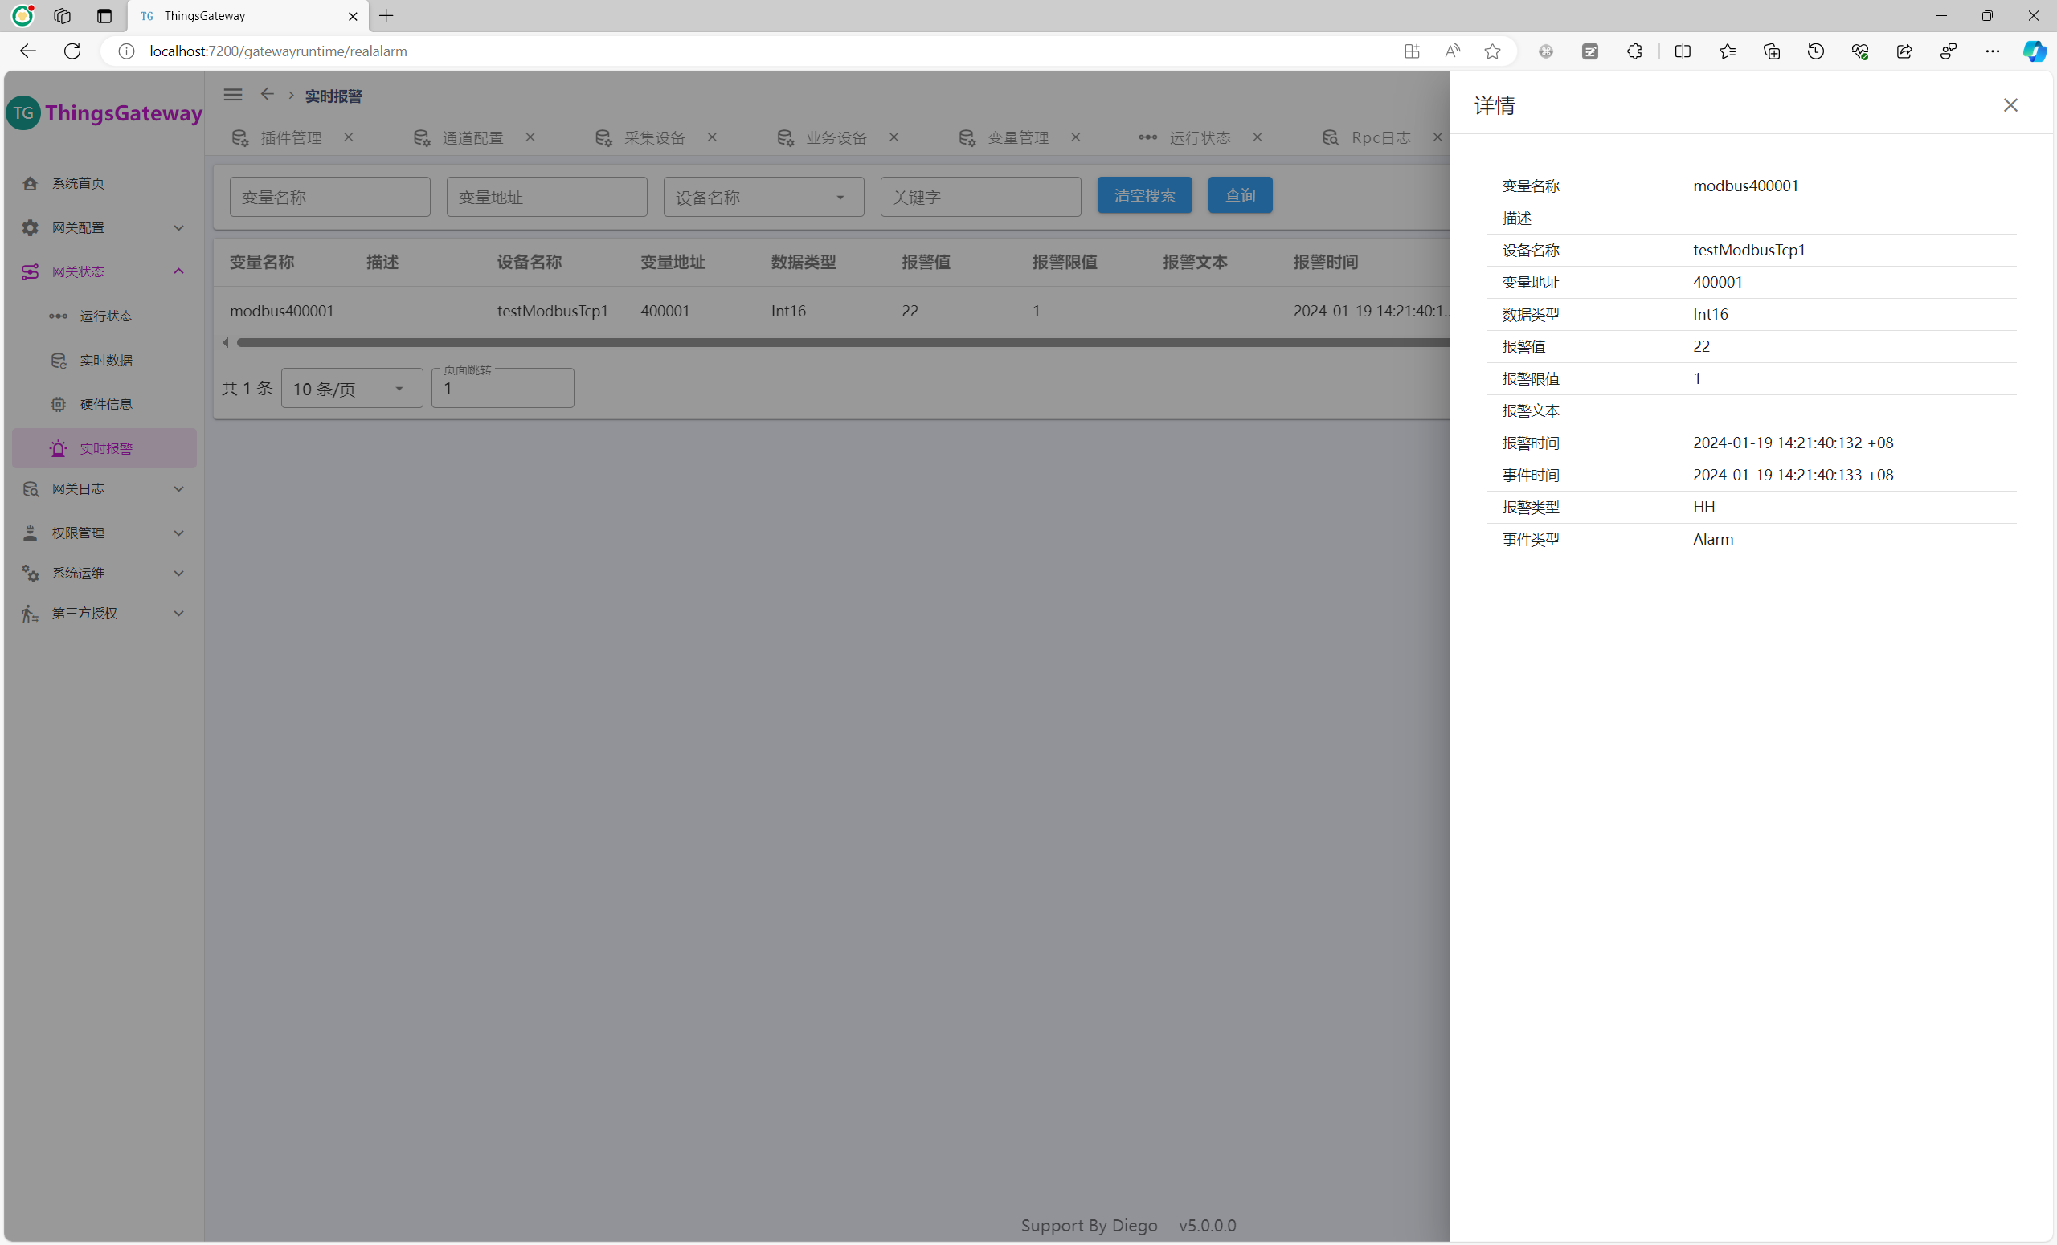Image resolution: width=2057 pixels, height=1245 pixels.
Task: Click the browser refresh icon
Action: pos(72,51)
